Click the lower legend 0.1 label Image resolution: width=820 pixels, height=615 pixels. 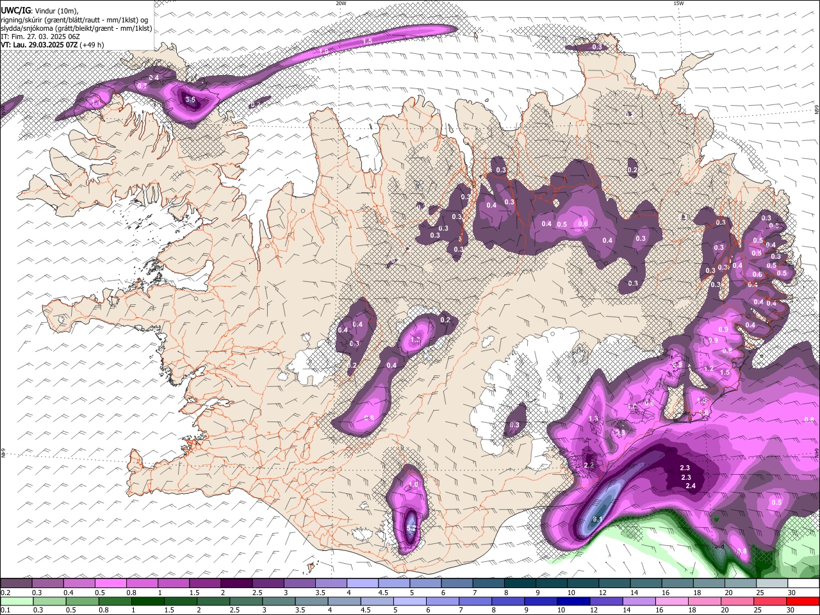5,611
